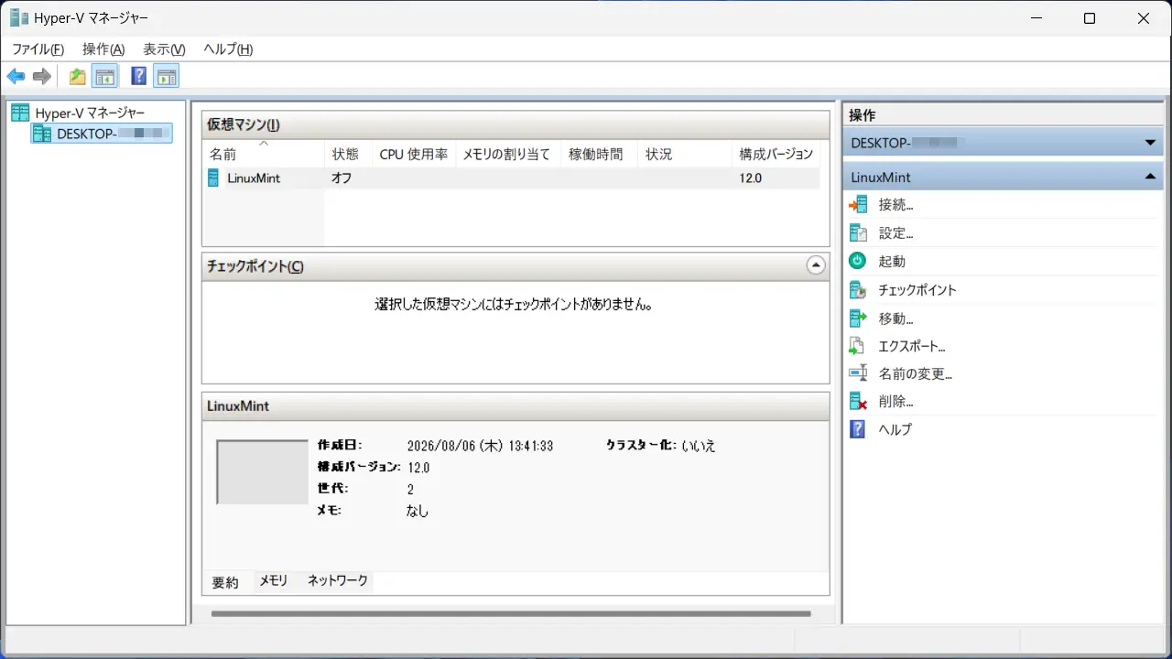Select the LinuxMint row name text

254,178
